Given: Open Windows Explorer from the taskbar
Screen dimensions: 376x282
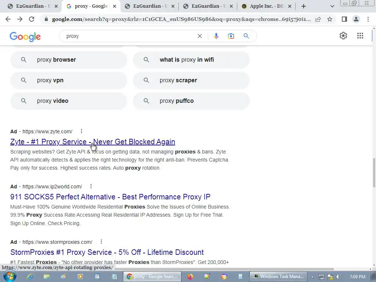Looking at the screenshot, I should coord(46,276).
